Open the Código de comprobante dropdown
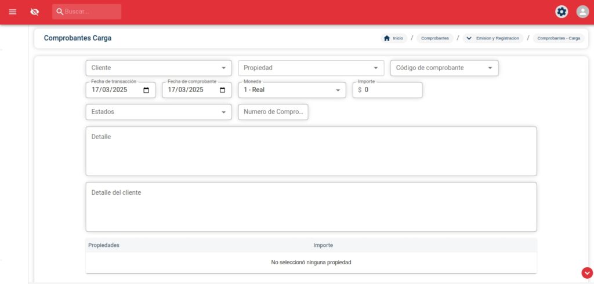The width and height of the screenshot is (594, 284). click(x=490, y=68)
